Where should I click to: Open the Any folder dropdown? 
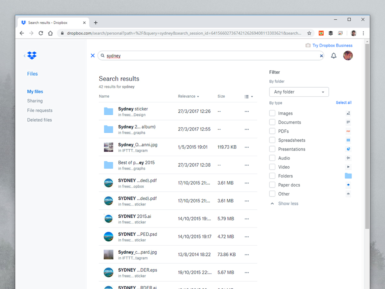[x=299, y=92]
